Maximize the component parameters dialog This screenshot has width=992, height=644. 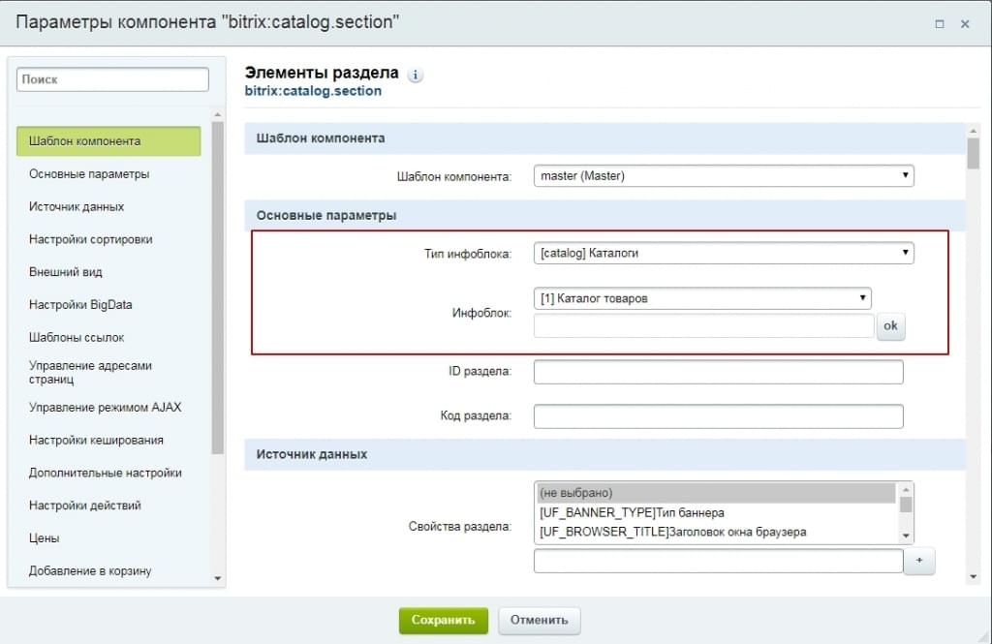click(940, 24)
